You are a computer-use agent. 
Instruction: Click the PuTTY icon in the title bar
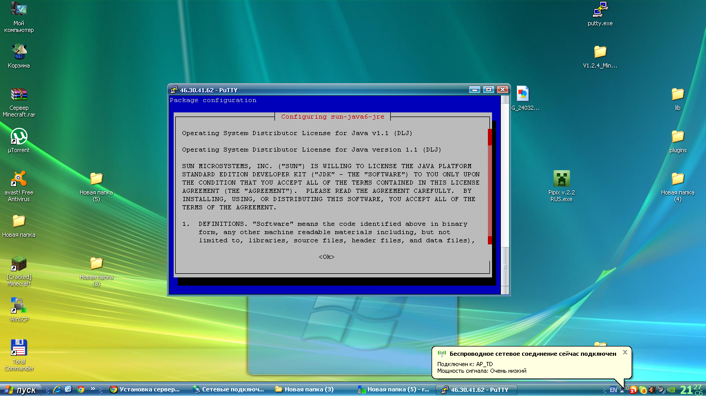[x=174, y=90]
